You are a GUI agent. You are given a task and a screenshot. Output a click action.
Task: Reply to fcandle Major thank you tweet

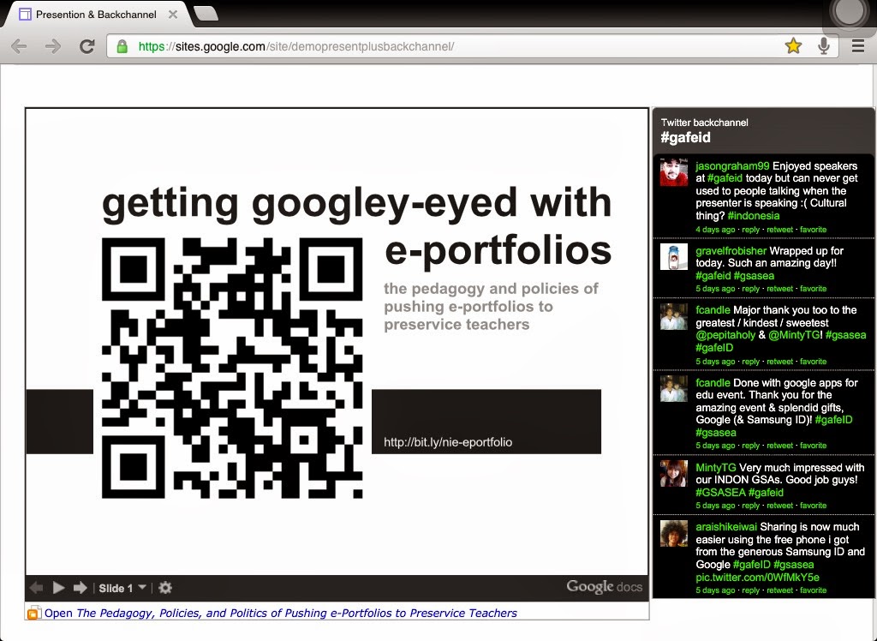(750, 362)
